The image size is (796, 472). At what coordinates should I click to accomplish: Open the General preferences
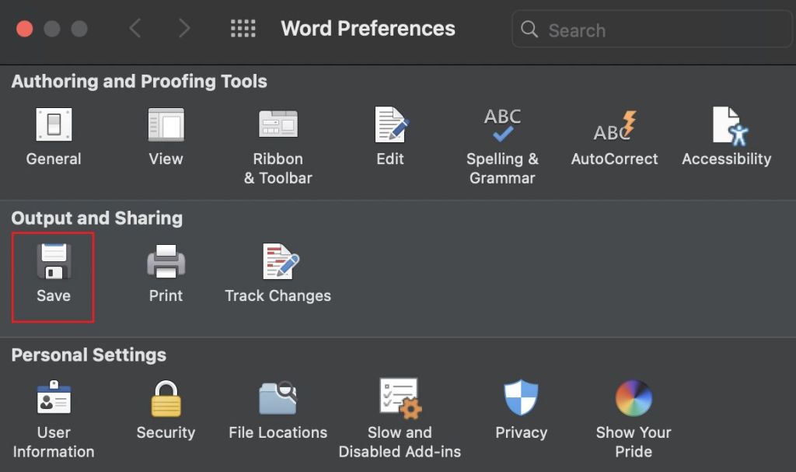click(54, 138)
